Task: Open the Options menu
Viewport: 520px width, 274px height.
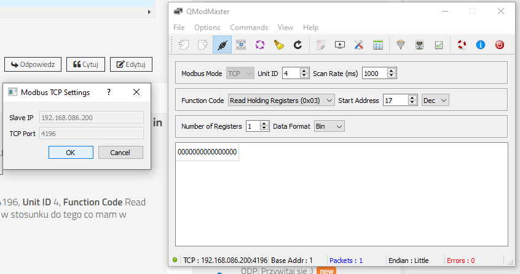Action: coord(207,28)
